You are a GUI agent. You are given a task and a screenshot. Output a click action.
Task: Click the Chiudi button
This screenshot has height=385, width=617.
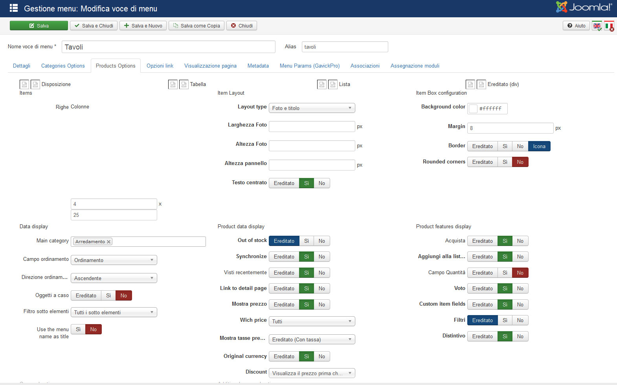[x=242, y=26]
